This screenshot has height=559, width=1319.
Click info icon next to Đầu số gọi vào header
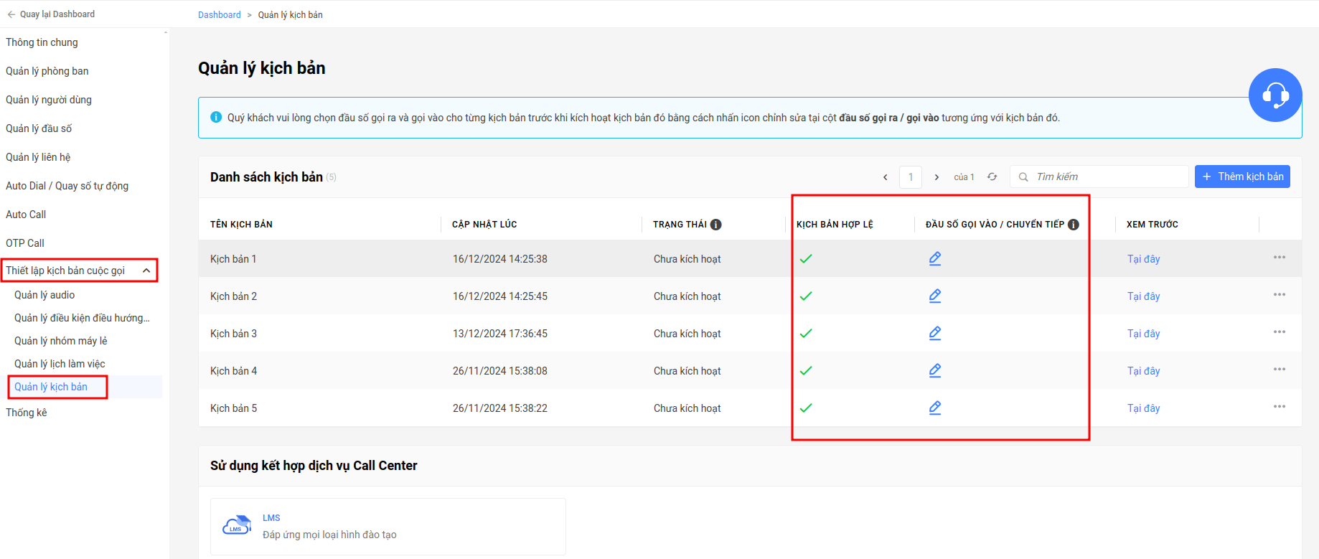tap(1074, 225)
